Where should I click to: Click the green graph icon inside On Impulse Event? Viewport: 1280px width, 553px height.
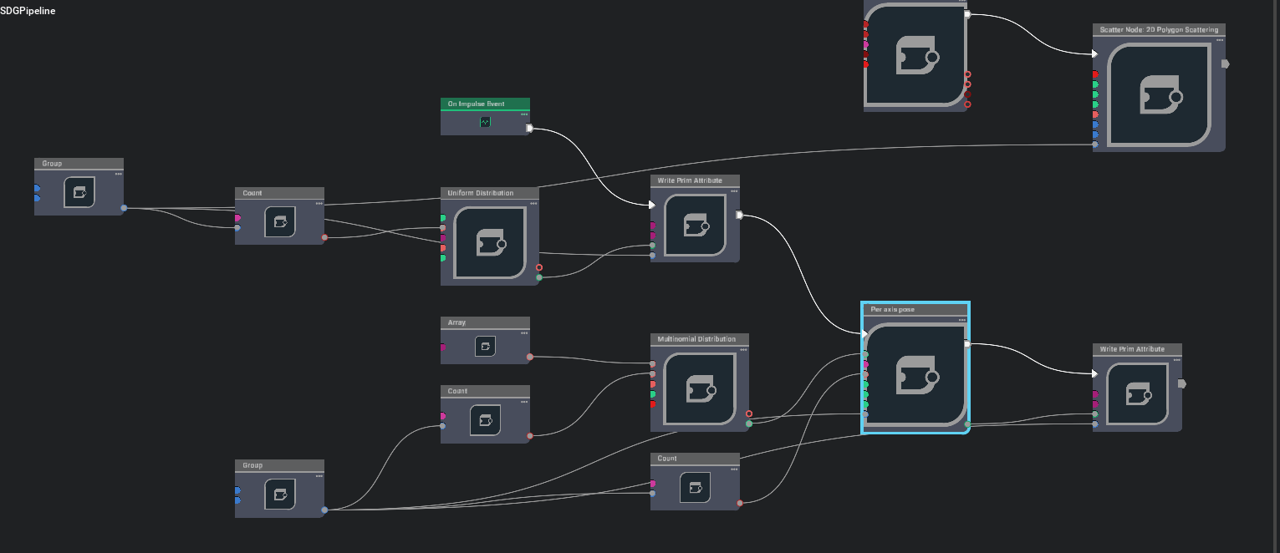[485, 122]
